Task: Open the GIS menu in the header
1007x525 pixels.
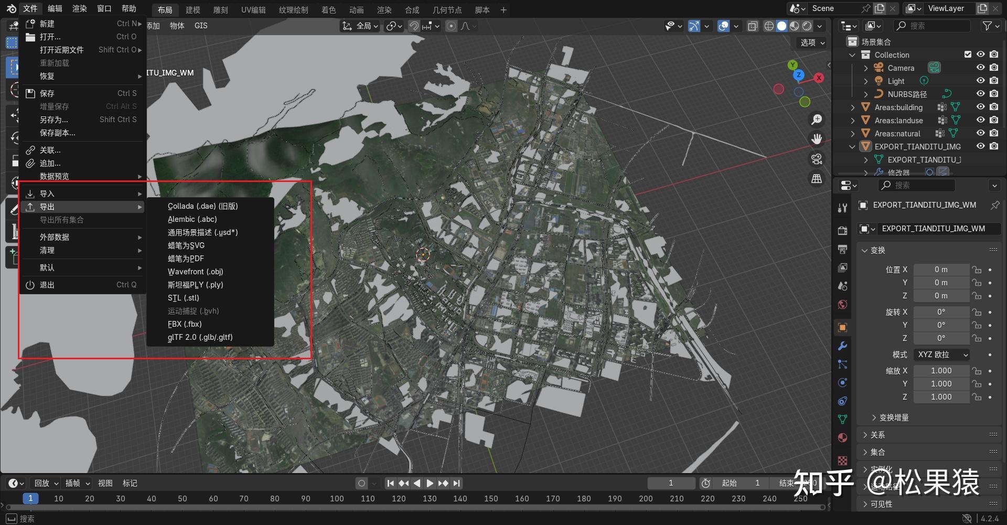Action: point(200,25)
